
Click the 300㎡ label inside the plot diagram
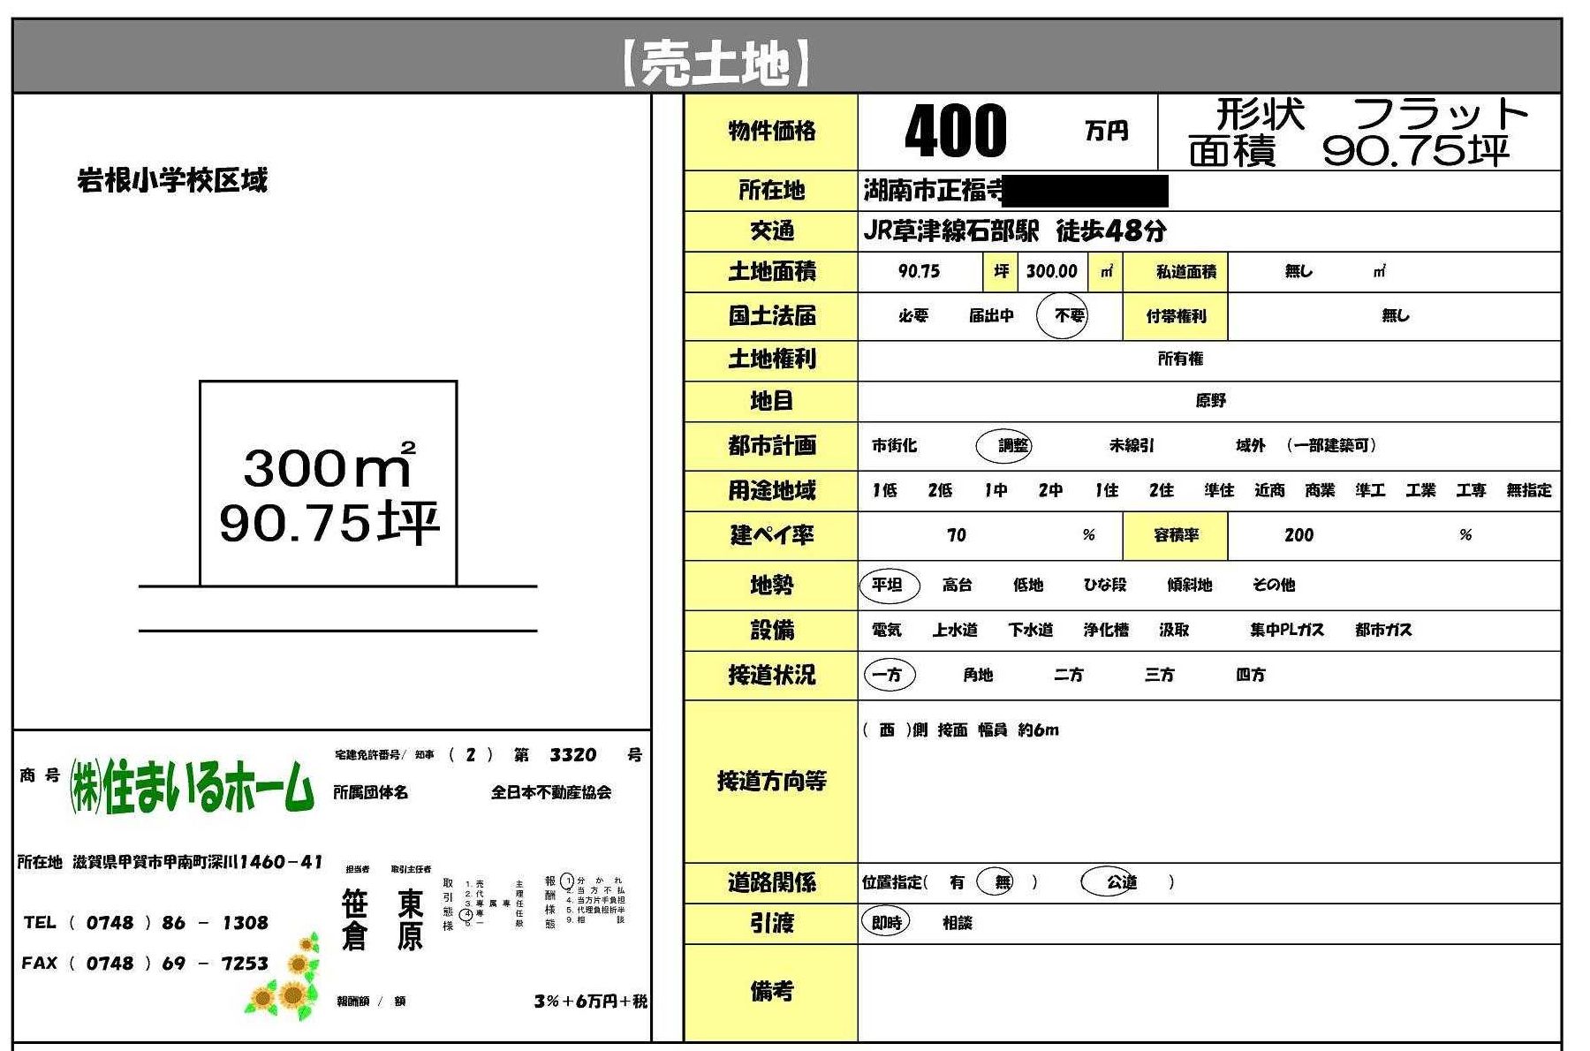click(x=329, y=465)
